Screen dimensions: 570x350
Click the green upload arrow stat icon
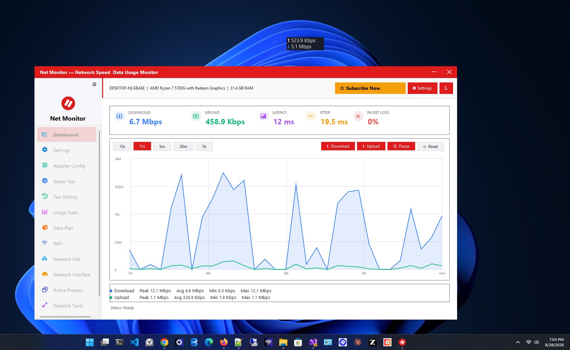click(196, 116)
